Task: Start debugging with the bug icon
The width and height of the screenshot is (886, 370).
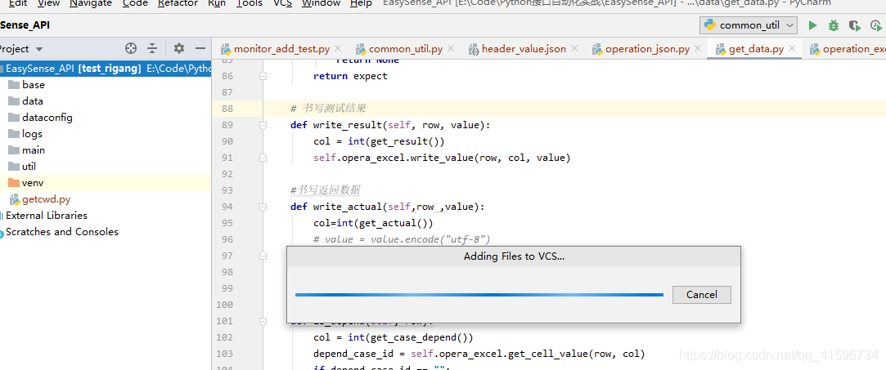Action: [834, 25]
